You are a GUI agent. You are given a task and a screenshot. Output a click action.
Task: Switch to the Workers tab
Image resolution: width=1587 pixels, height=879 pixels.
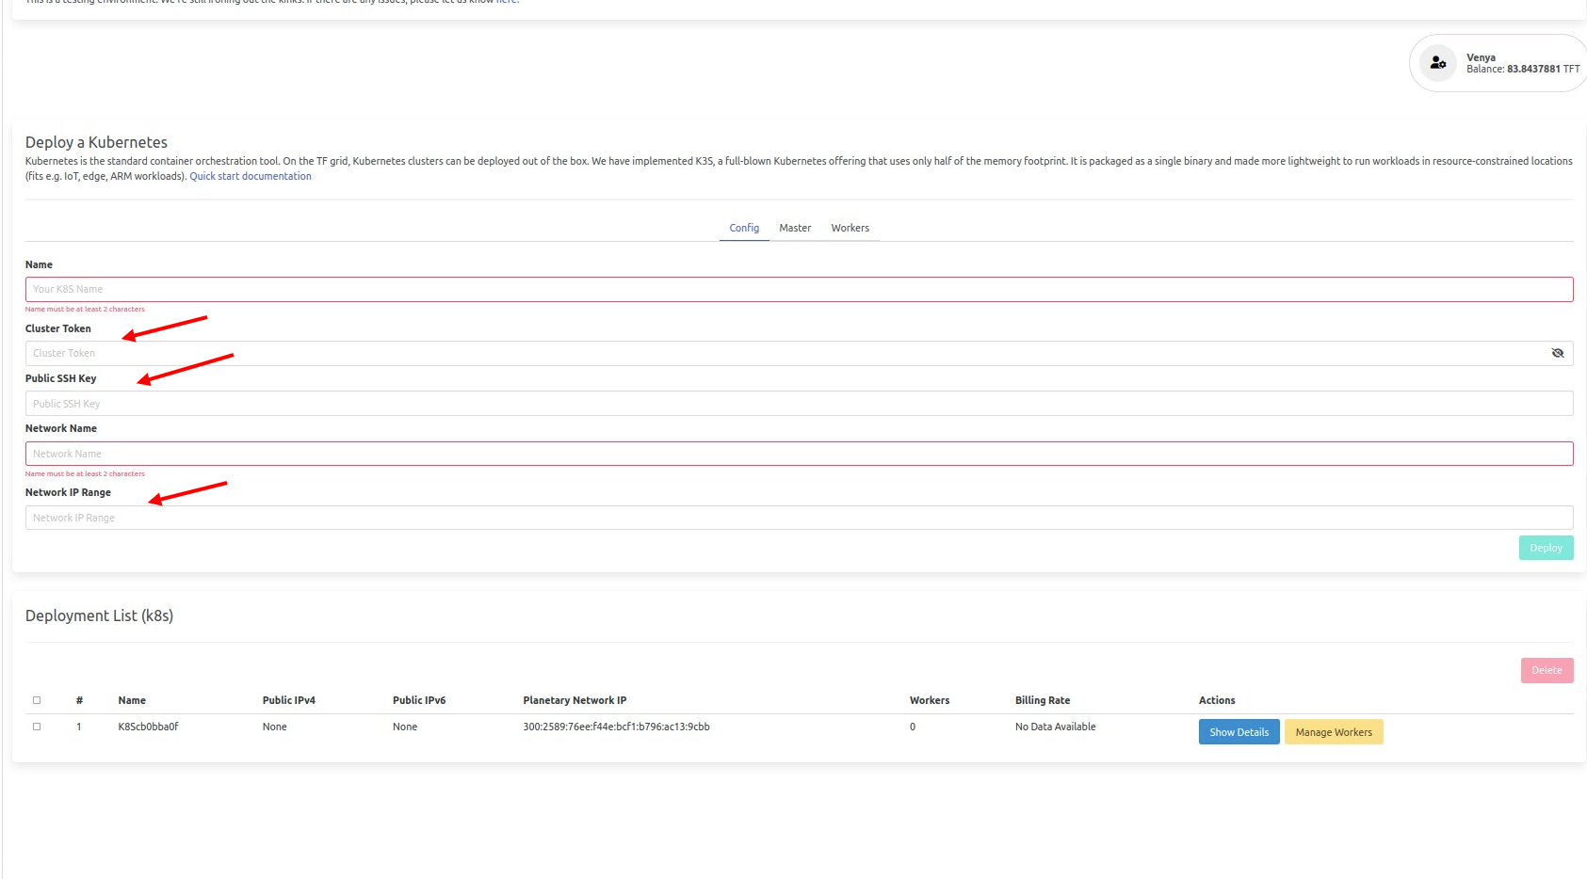tap(850, 227)
